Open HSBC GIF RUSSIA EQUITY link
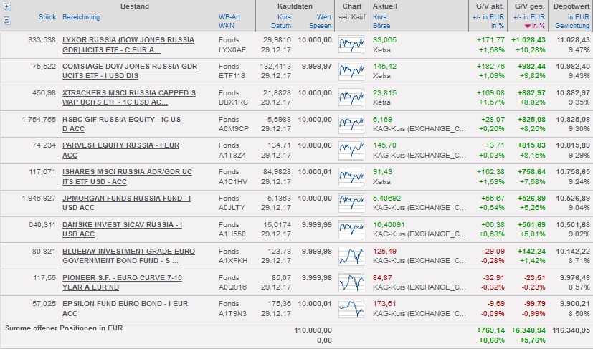This screenshot has width=593, height=349. (x=121, y=124)
